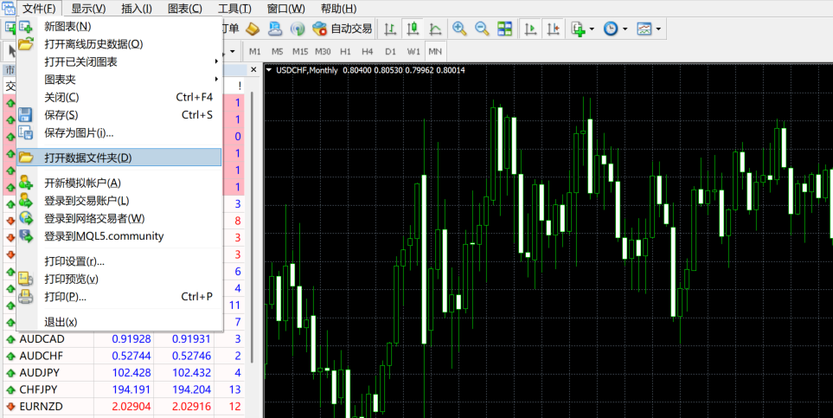Click the tile windows grid icon
Image resolution: width=833 pixels, height=418 pixels.
pyautogui.click(x=504, y=29)
